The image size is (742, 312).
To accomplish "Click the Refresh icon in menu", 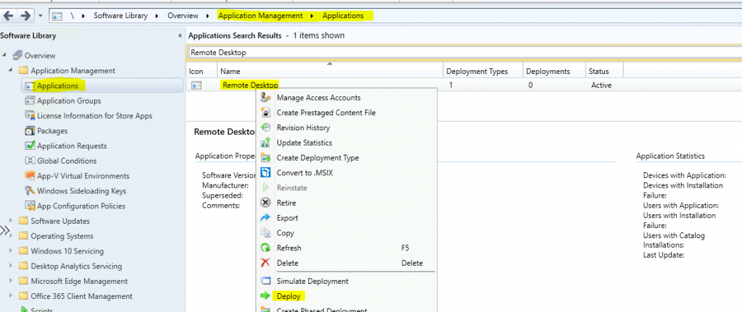I will (x=266, y=248).
